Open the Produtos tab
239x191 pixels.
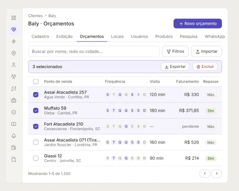pos(164,36)
